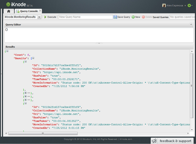
Task: Click the green New query icon
Action: point(133,17)
